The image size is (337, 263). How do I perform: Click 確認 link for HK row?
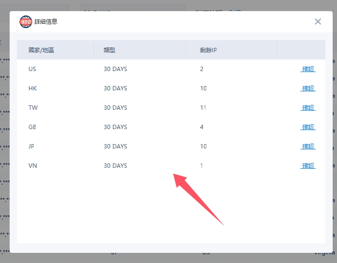click(x=308, y=88)
